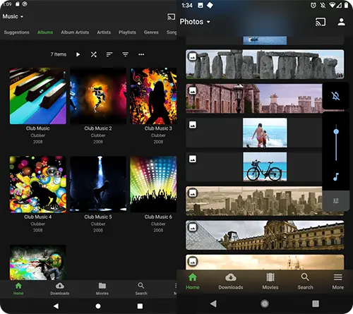Screen dimensions: 353x314
Task: Open the filter options icon
Action: point(125,54)
